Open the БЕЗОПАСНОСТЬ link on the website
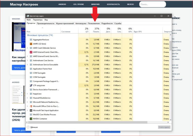The width and height of the screenshot is (193, 136). pos(113,4)
